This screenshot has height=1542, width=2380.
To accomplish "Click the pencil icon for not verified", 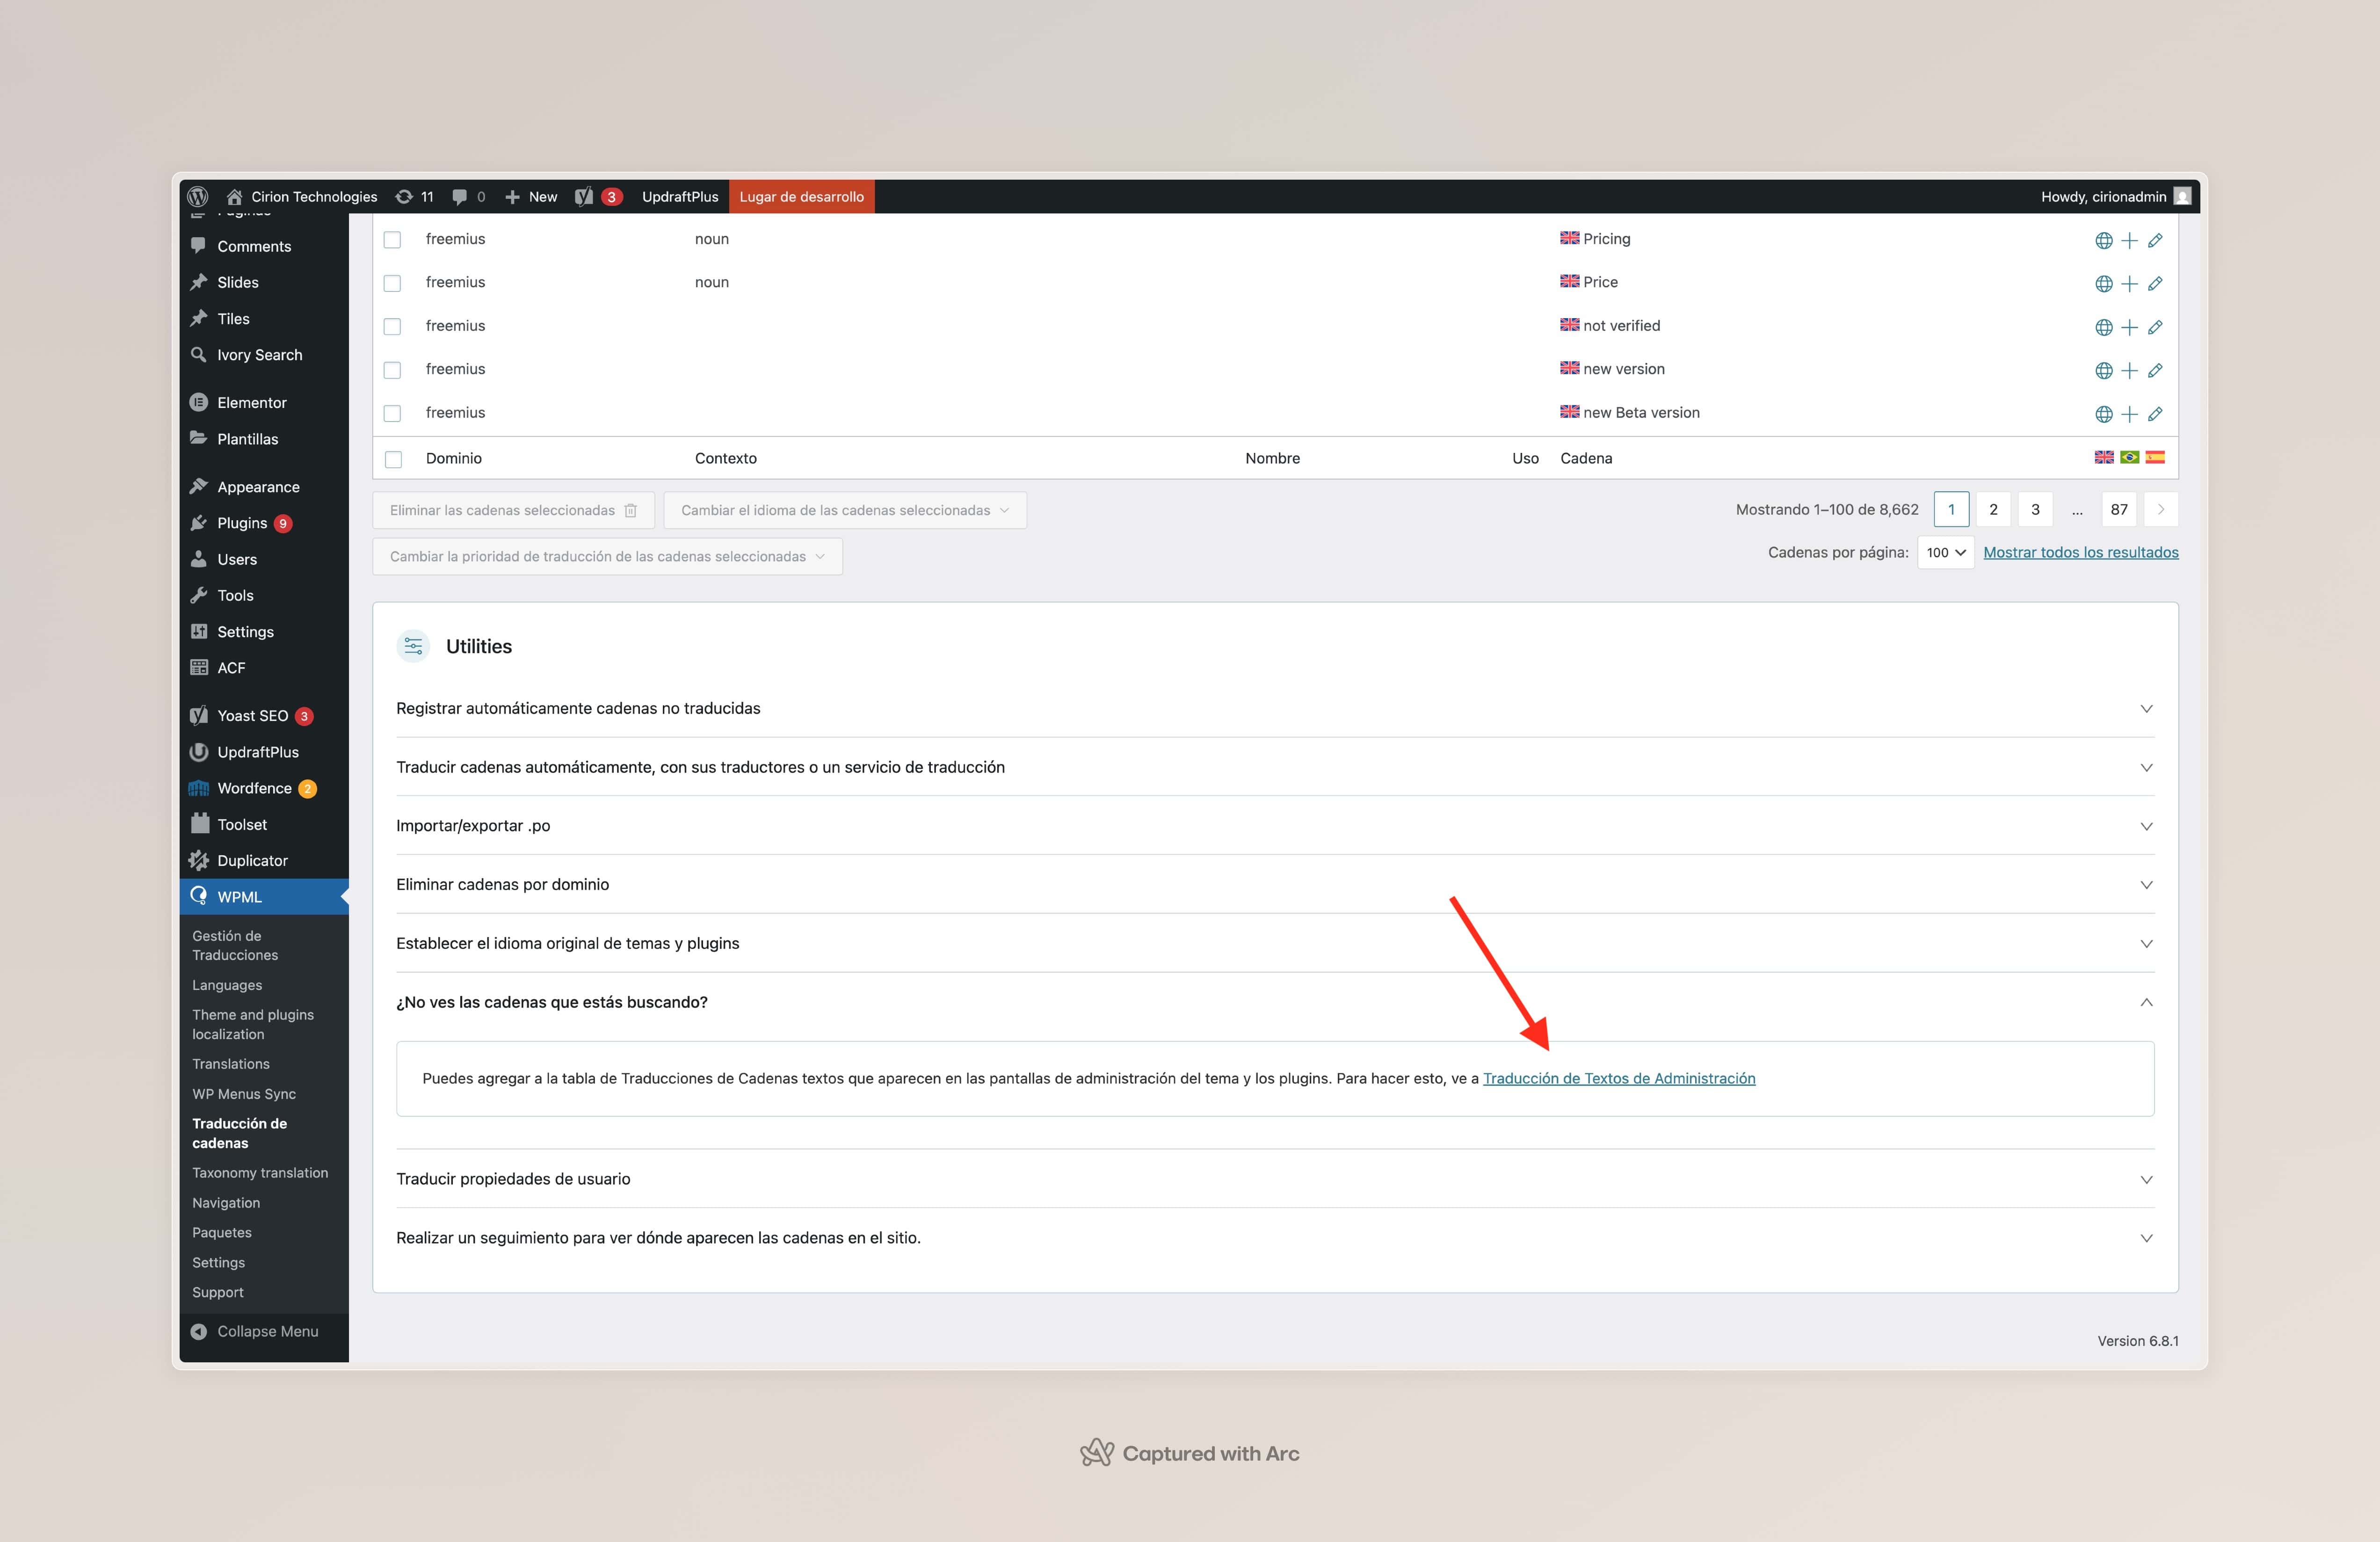I will coord(2155,327).
